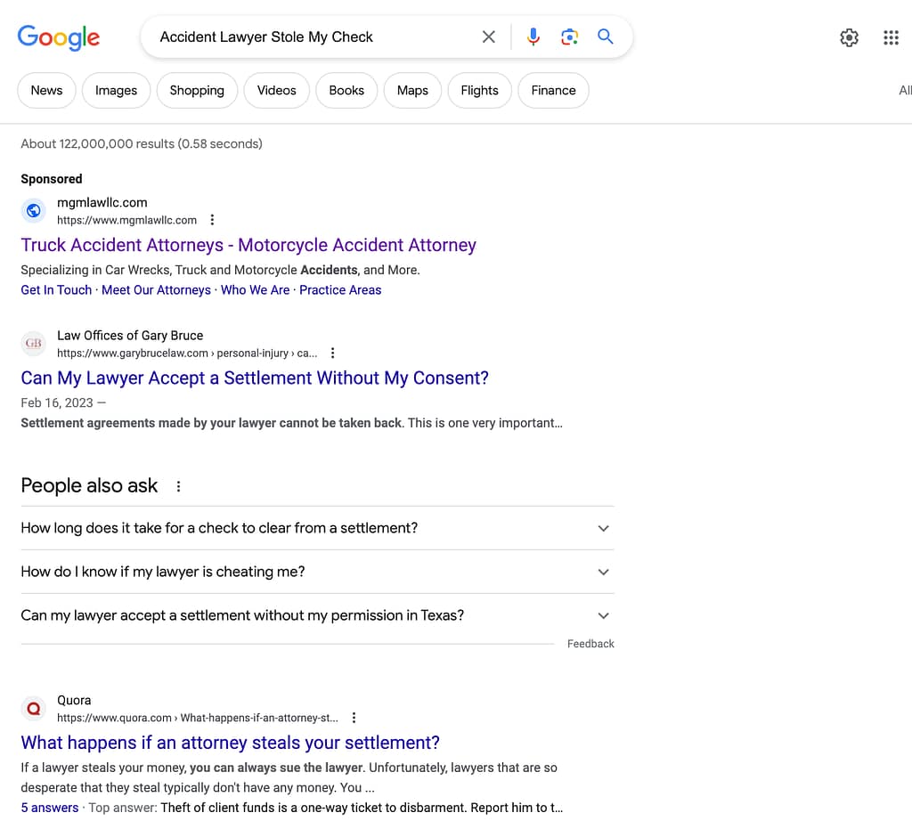Click Feedback under People also ask
This screenshot has height=829, width=912.
(590, 644)
